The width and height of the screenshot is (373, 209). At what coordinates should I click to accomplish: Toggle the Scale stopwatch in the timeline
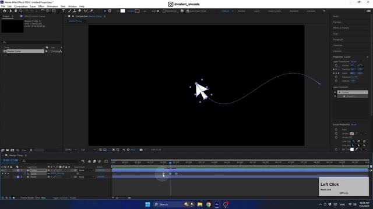point(25,174)
